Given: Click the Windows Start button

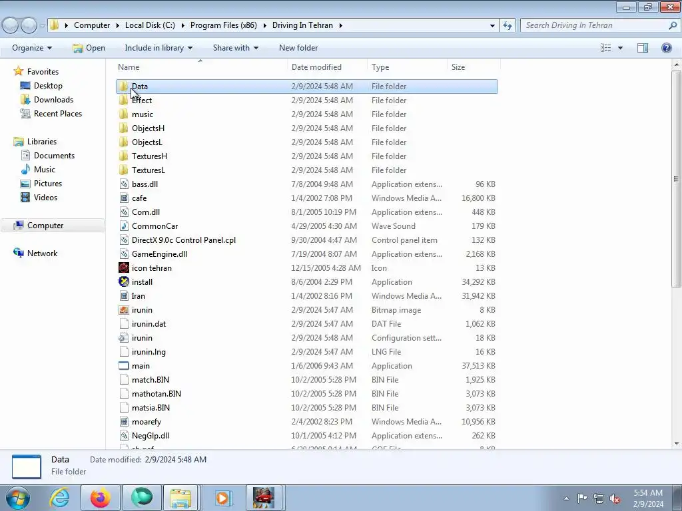Looking at the screenshot, I should click(18, 498).
